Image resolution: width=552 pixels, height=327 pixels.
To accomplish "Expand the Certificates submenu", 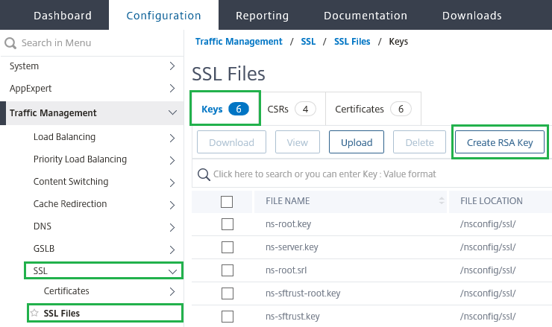I will [172, 291].
